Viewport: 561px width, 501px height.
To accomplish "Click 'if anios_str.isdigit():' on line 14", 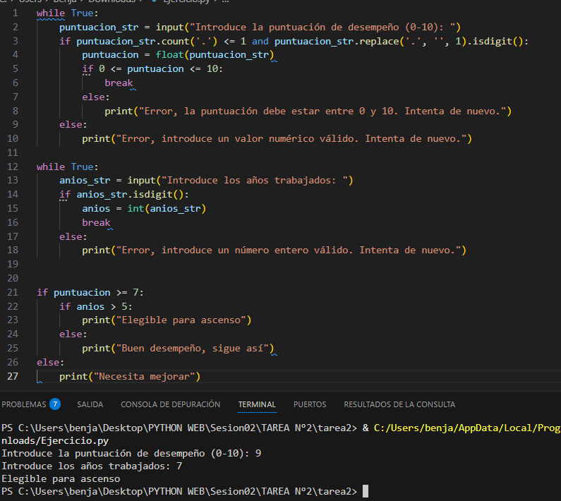I will point(124,194).
